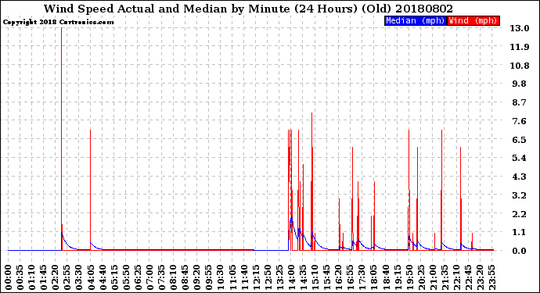540x293 pixels.
Task: Click the 18:40 time axis label
Action: tap(387, 277)
